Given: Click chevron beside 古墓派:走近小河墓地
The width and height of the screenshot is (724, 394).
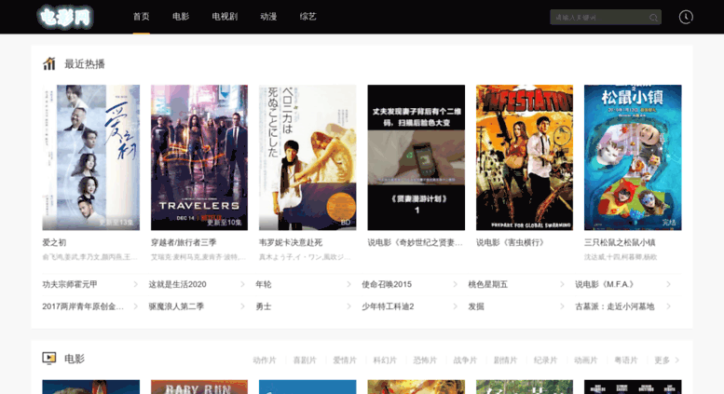Looking at the screenshot, I should click(668, 306).
